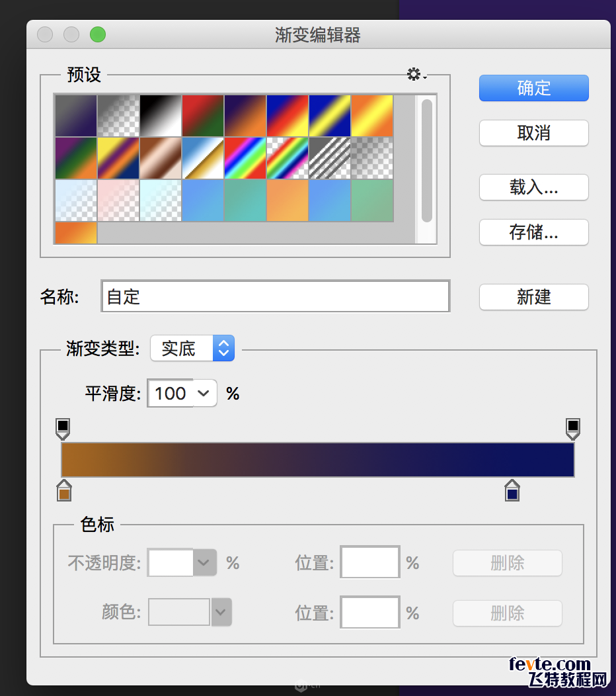Select the violet to orange gradient preset

[245, 115]
